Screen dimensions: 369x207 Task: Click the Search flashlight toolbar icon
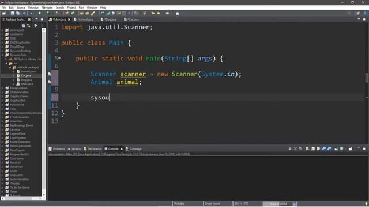[x=93, y=13]
